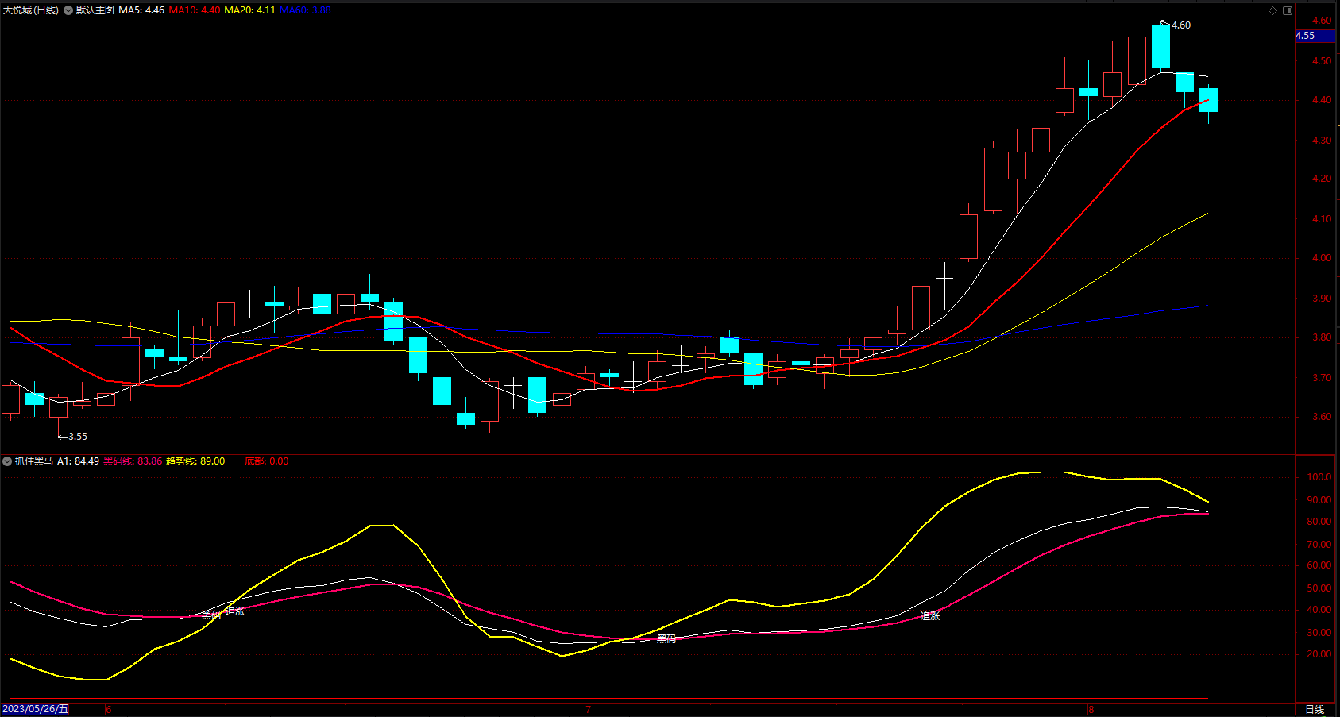Viewport: 1340px width, 717px height.
Task: Click the 大悦城(日线) stock title
Action: tap(31, 10)
